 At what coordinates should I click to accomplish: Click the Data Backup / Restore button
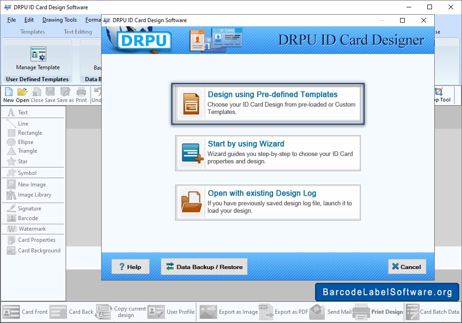point(204,267)
